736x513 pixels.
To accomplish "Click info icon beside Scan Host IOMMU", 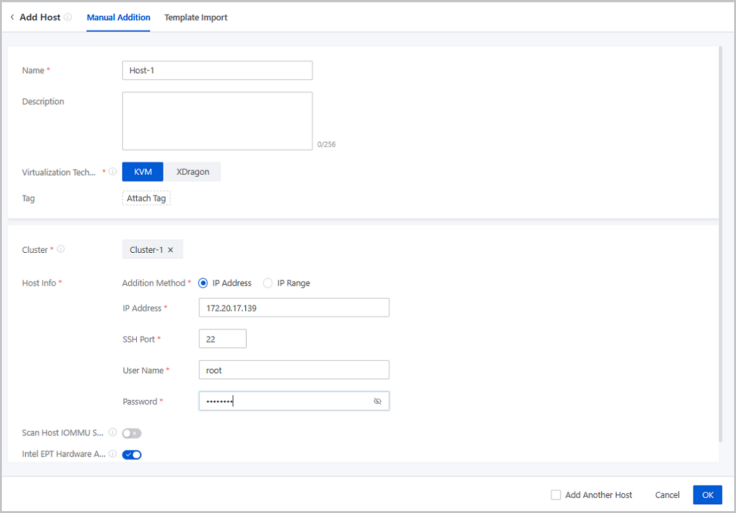I will click(113, 433).
